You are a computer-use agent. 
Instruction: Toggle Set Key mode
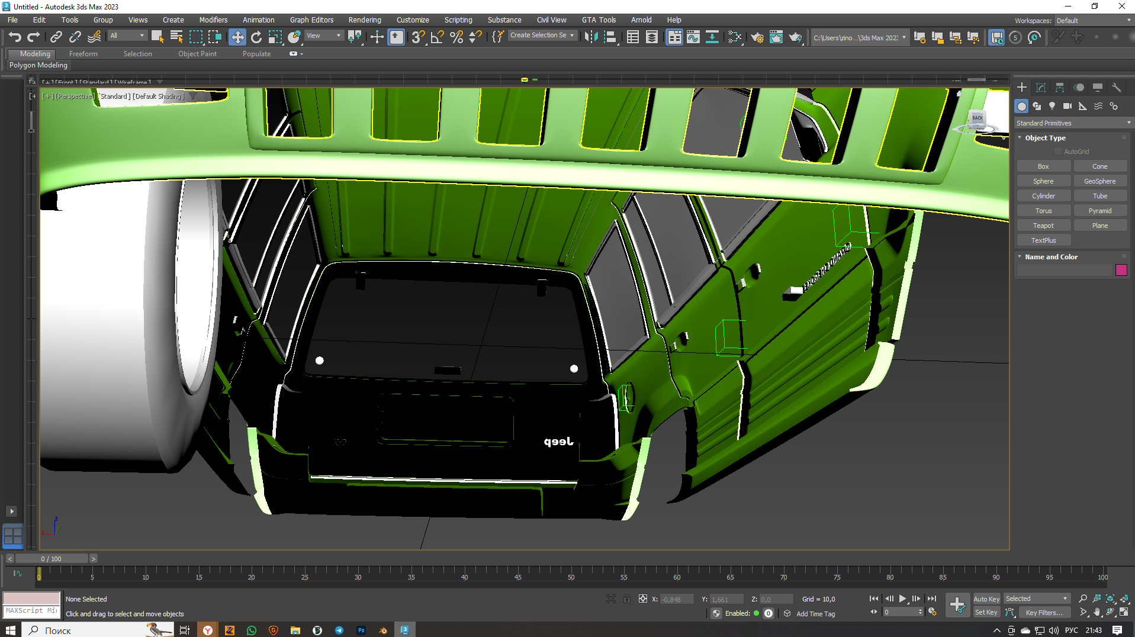(986, 613)
